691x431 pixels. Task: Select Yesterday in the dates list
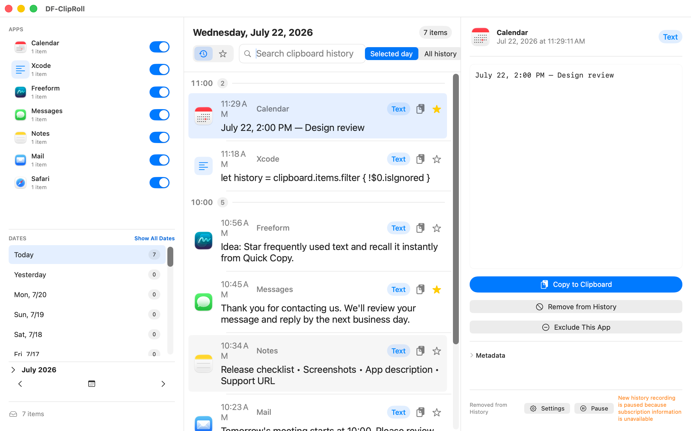tap(87, 274)
